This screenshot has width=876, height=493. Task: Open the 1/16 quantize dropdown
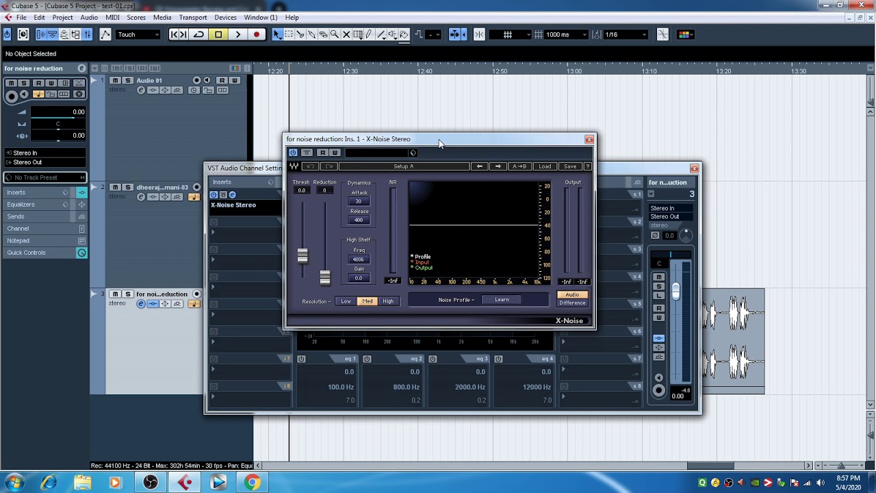[626, 34]
